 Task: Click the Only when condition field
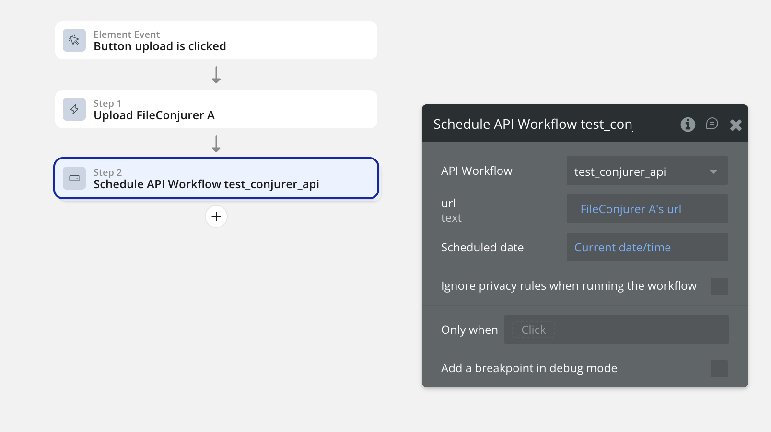click(616, 330)
